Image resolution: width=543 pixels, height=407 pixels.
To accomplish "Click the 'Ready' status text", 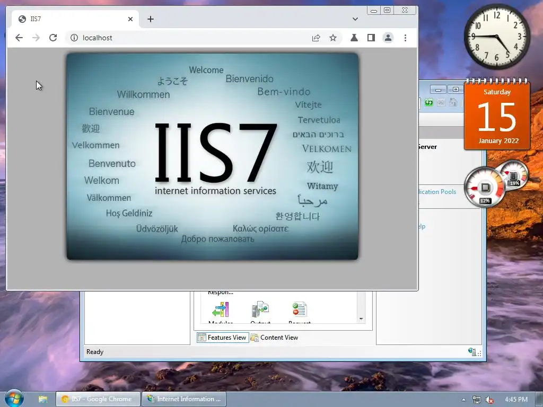I will tap(95, 352).
